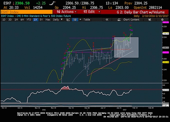The image size is (170, 122).
Task: Open chart type dropdown arrow beside bar icon
Action: coord(80,20)
